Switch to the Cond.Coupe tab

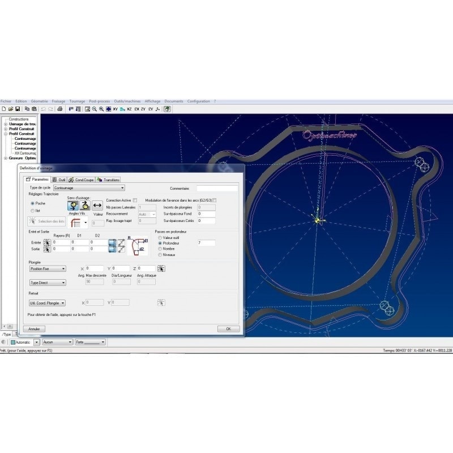pos(81,180)
